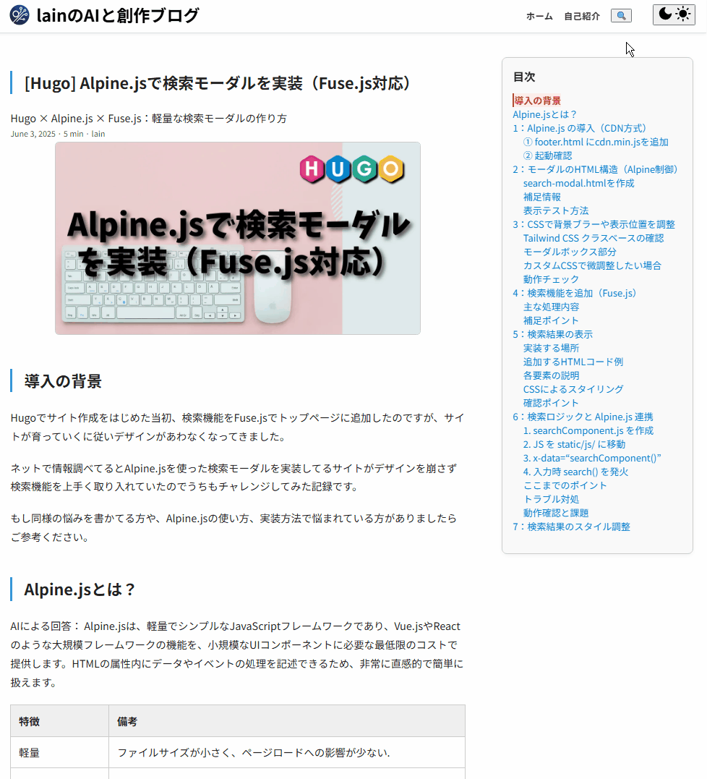This screenshot has width=707, height=779.
Task: Open 3：CSSで背景ブラーや表示位置を調整 link
Action: [x=594, y=224]
